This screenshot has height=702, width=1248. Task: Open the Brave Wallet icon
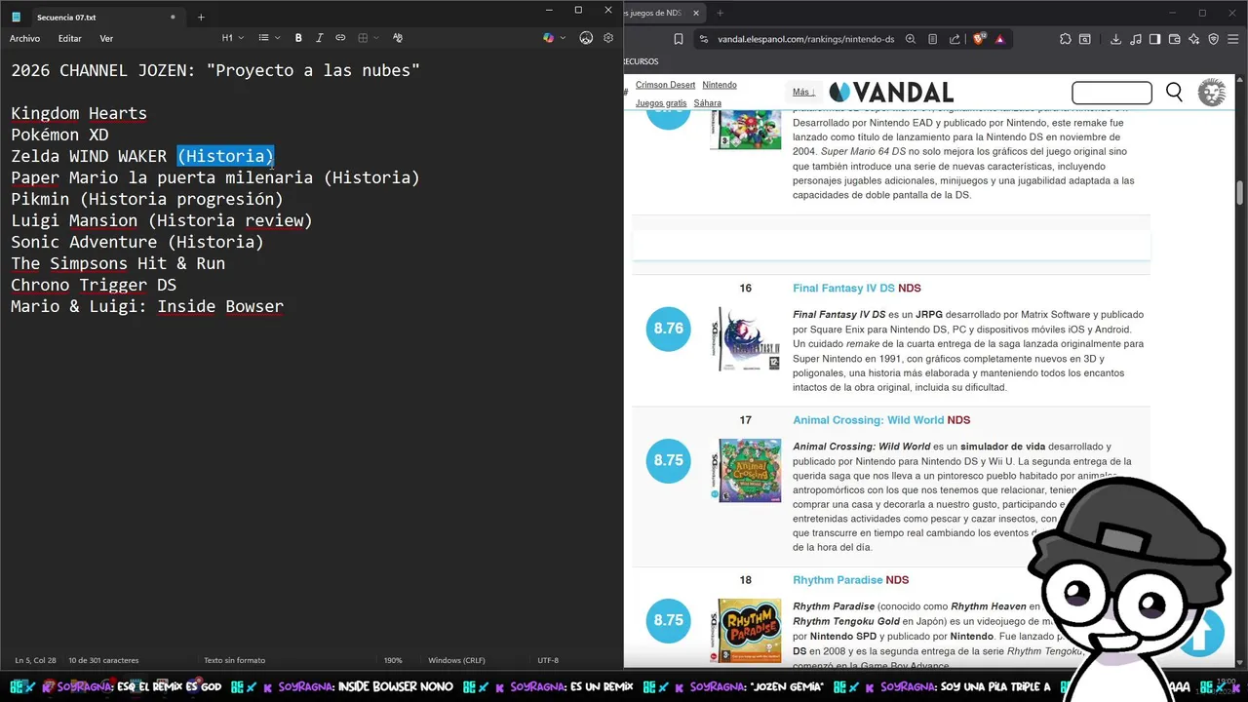(1174, 39)
